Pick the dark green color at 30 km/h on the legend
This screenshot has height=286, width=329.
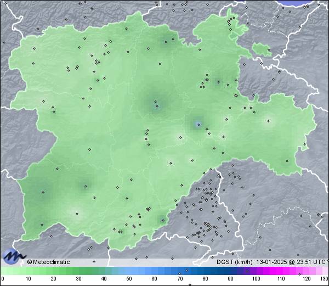pos(78,271)
